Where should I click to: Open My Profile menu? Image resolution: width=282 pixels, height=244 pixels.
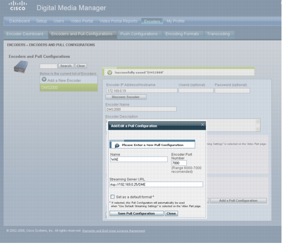[x=176, y=21]
